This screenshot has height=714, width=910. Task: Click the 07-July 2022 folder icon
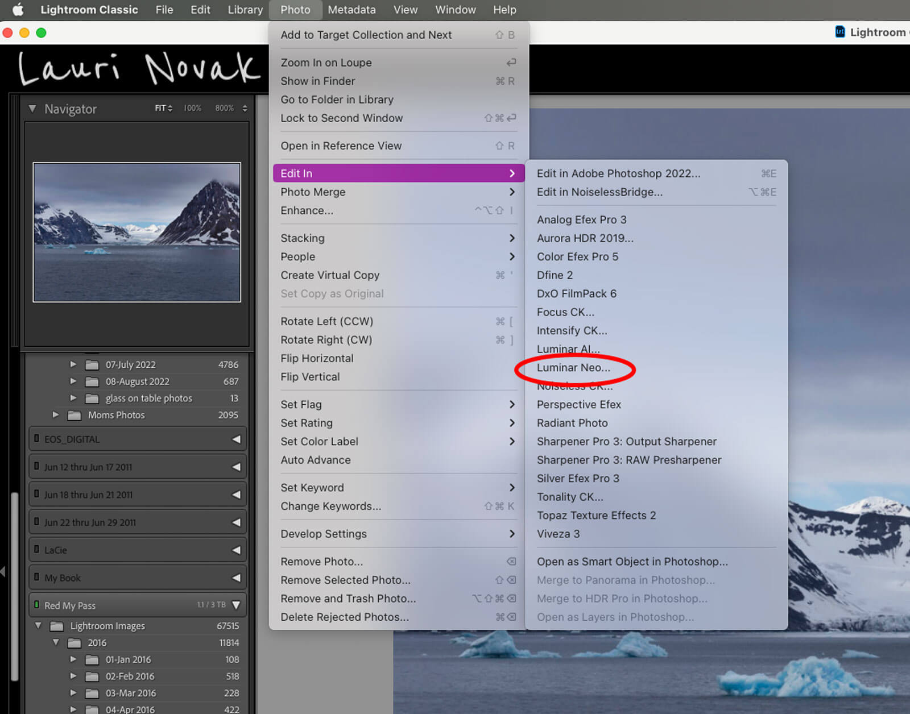point(92,365)
